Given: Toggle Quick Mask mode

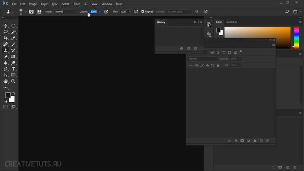Looking at the screenshot, I should tap(5, 107).
